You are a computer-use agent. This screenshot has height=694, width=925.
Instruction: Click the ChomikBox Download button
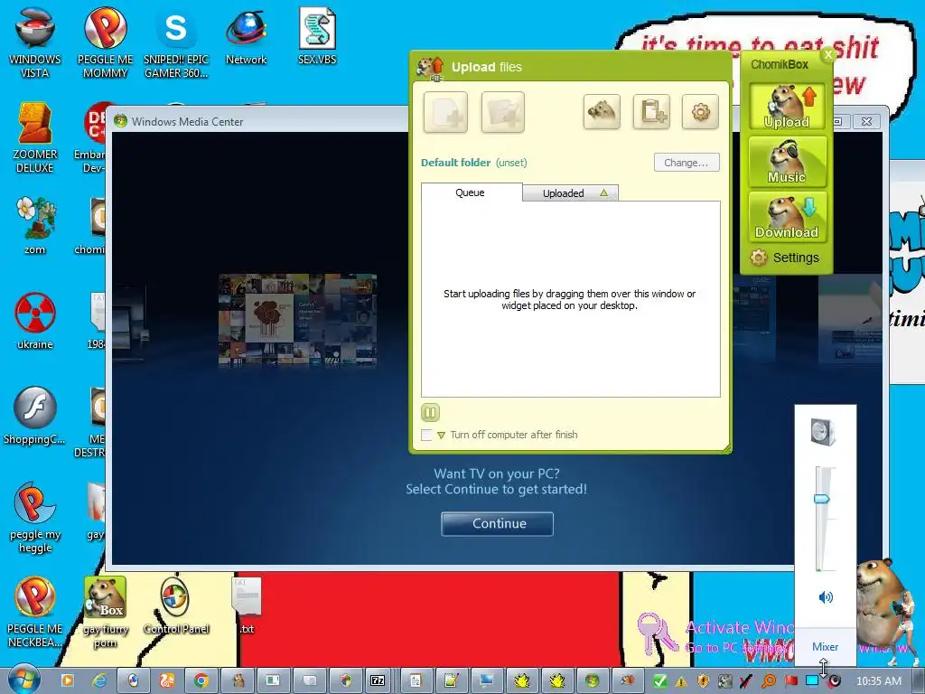click(787, 217)
